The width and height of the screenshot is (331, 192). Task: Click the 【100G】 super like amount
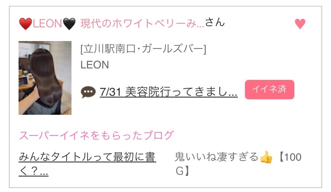[238, 164]
